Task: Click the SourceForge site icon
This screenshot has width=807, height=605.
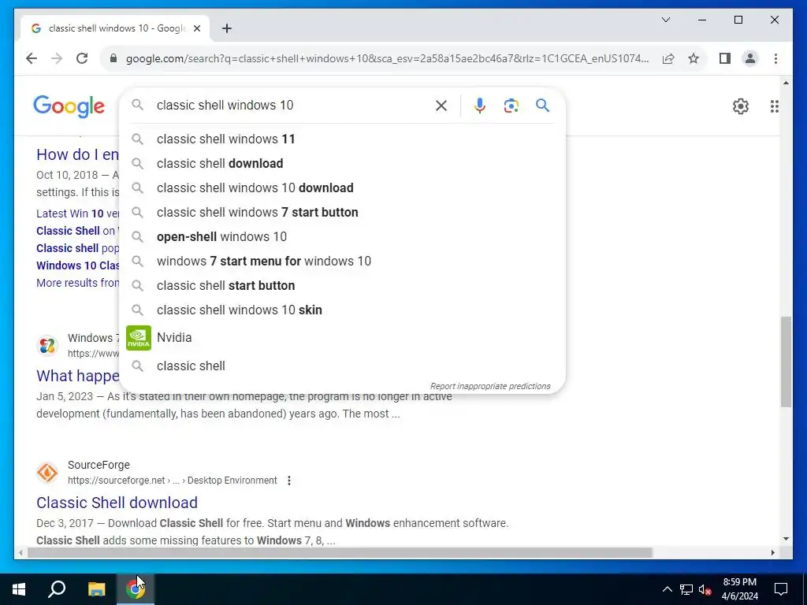Action: (x=47, y=473)
